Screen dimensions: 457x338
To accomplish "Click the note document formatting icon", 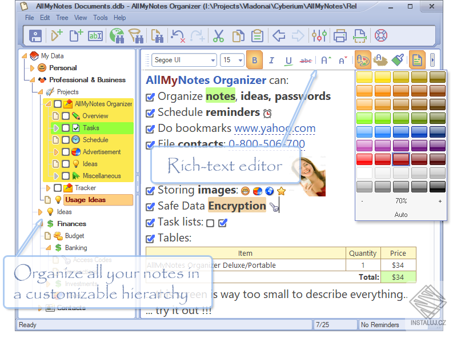I will [x=417, y=61].
